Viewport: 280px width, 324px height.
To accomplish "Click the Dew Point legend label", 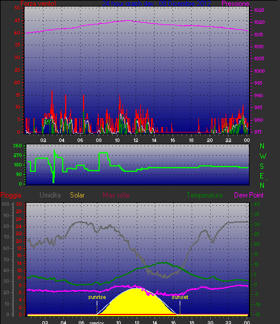I will coord(249,195).
